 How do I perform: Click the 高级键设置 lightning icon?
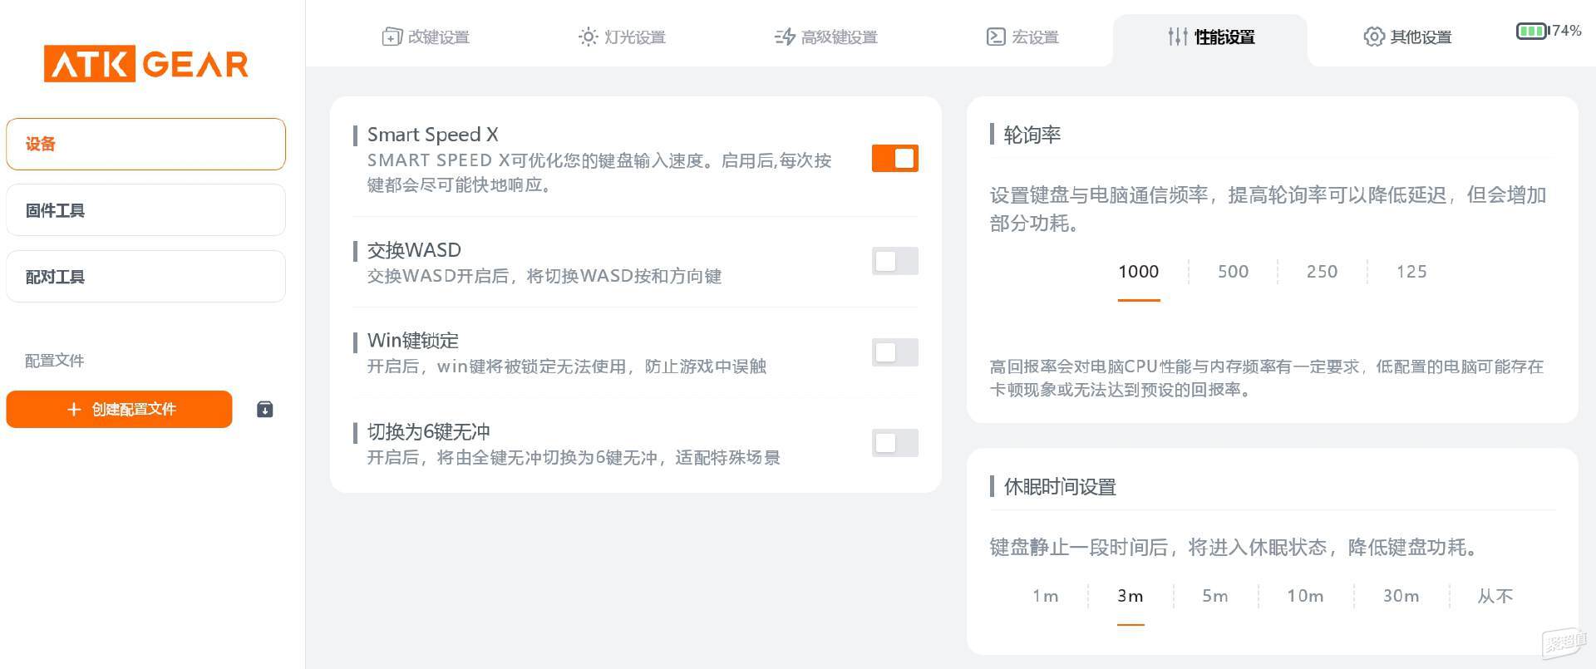click(785, 37)
